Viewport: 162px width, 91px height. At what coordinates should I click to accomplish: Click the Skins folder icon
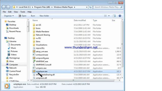pos(34,41)
